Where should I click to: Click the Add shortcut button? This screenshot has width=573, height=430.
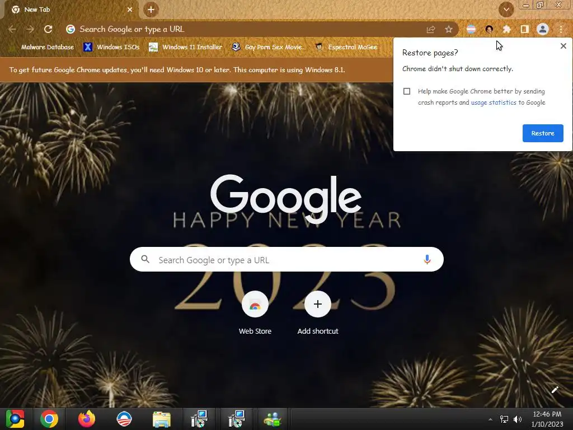318,314
